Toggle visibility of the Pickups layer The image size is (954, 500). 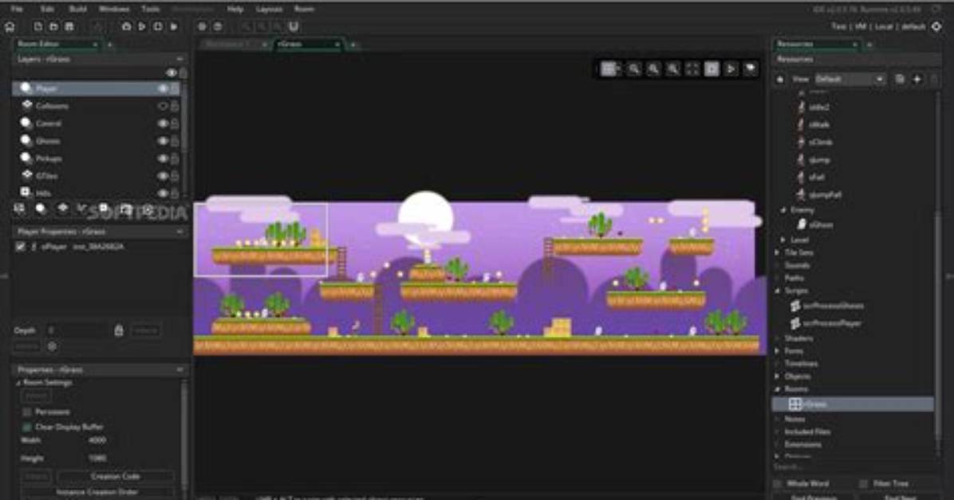(163, 158)
